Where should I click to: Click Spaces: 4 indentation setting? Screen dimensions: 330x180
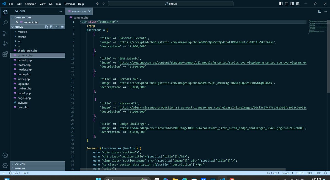click(x=288, y=173)
